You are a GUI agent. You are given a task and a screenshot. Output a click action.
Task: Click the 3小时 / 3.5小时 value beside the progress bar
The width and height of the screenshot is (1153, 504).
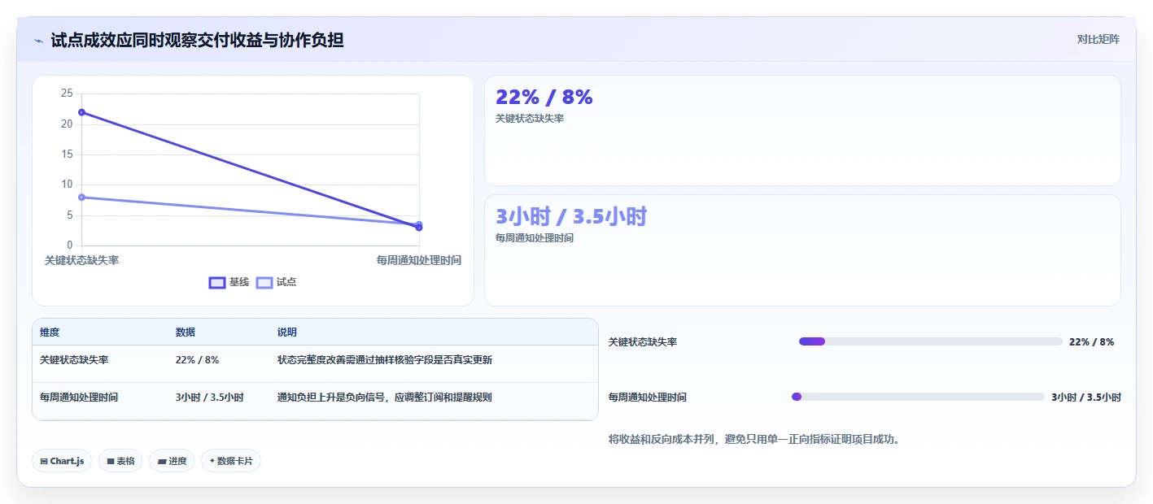(1086, 398)
